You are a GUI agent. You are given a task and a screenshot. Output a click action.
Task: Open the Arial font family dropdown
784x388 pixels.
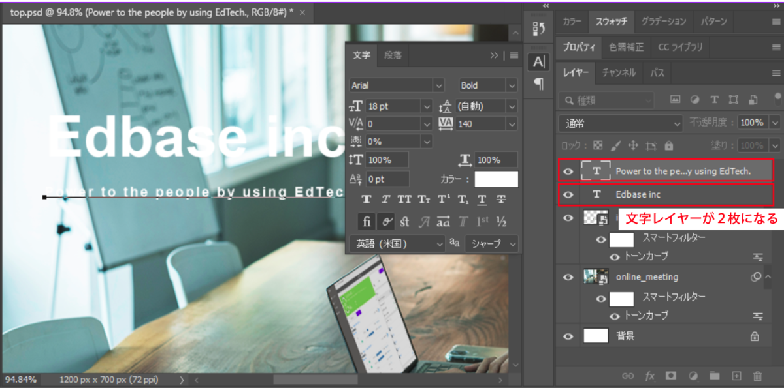(439, 85)
